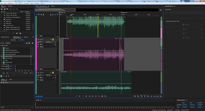Click the red Record button

[99, 96]
